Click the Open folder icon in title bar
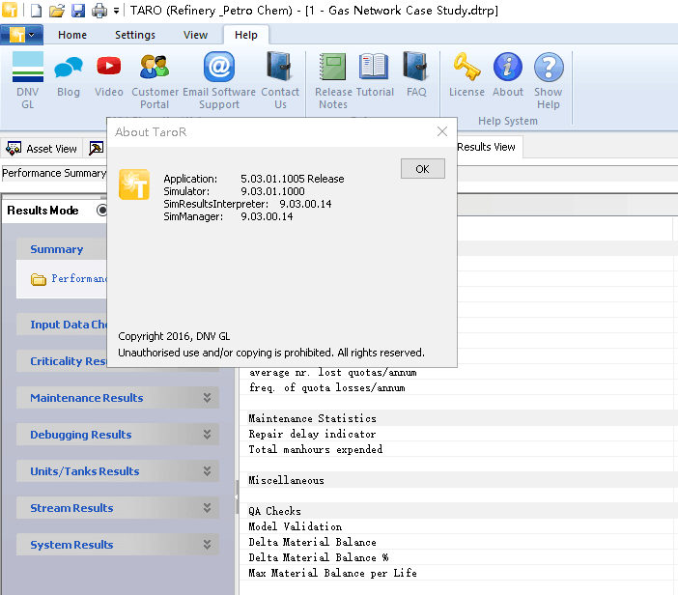 [x=57, y=11]
